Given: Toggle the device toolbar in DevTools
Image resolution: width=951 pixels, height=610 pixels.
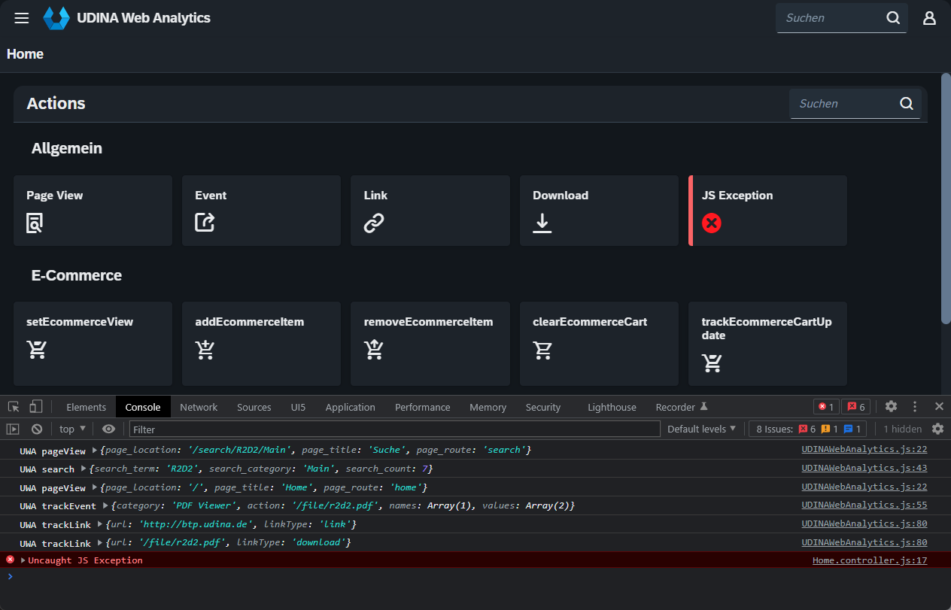Looking at the screenshot, I should point(35,407).
